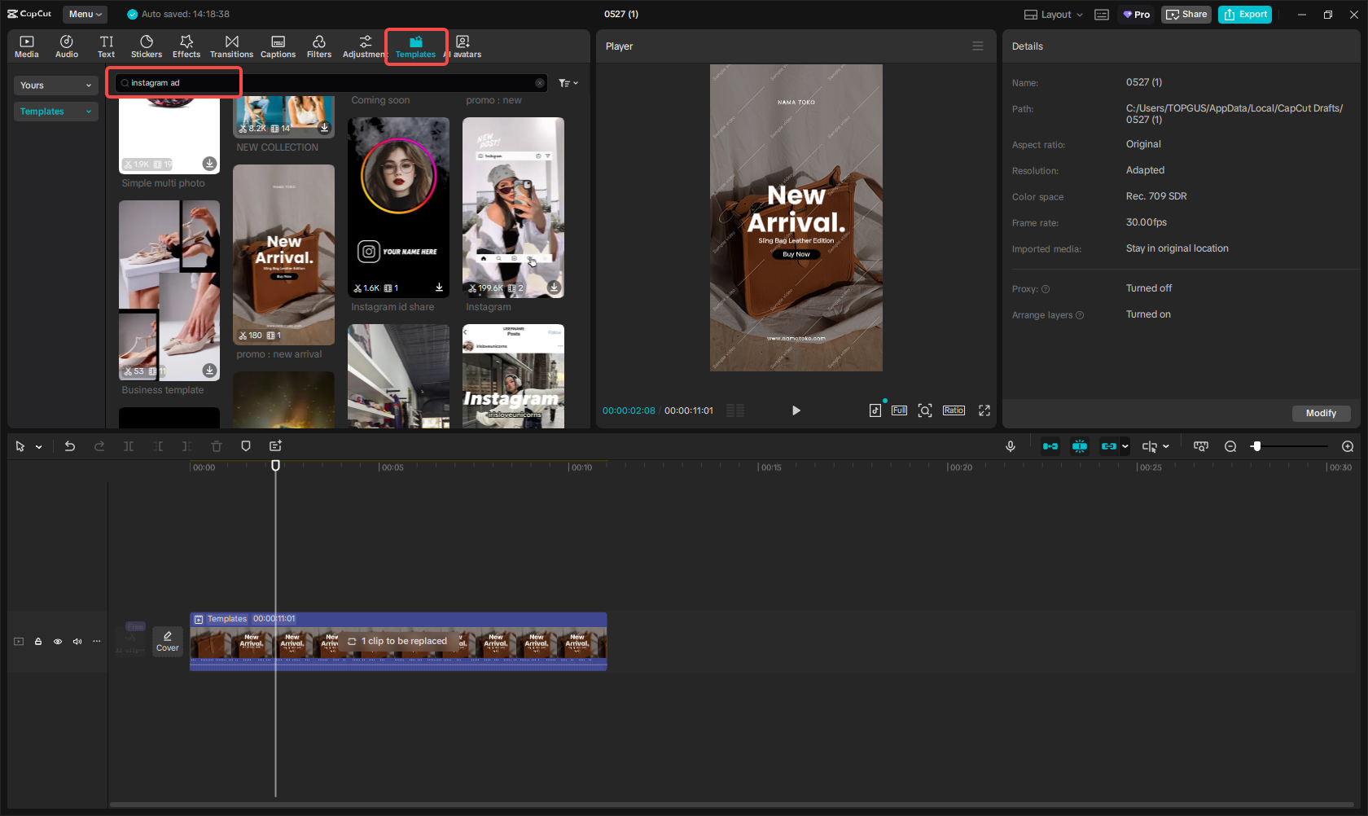Open the CapCut Menu
Viewport: 1368px width, 816px height.
(85, 14)
